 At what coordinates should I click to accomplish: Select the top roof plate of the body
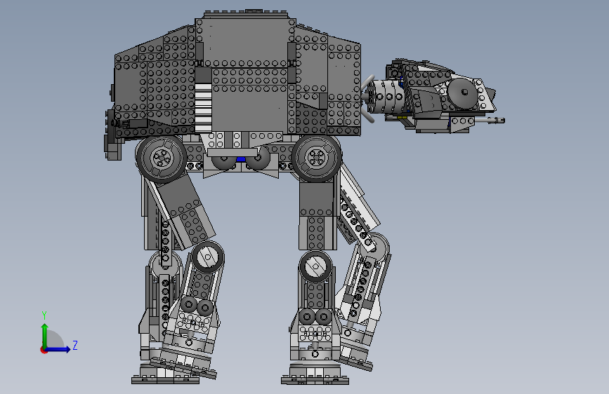(245, 14)
